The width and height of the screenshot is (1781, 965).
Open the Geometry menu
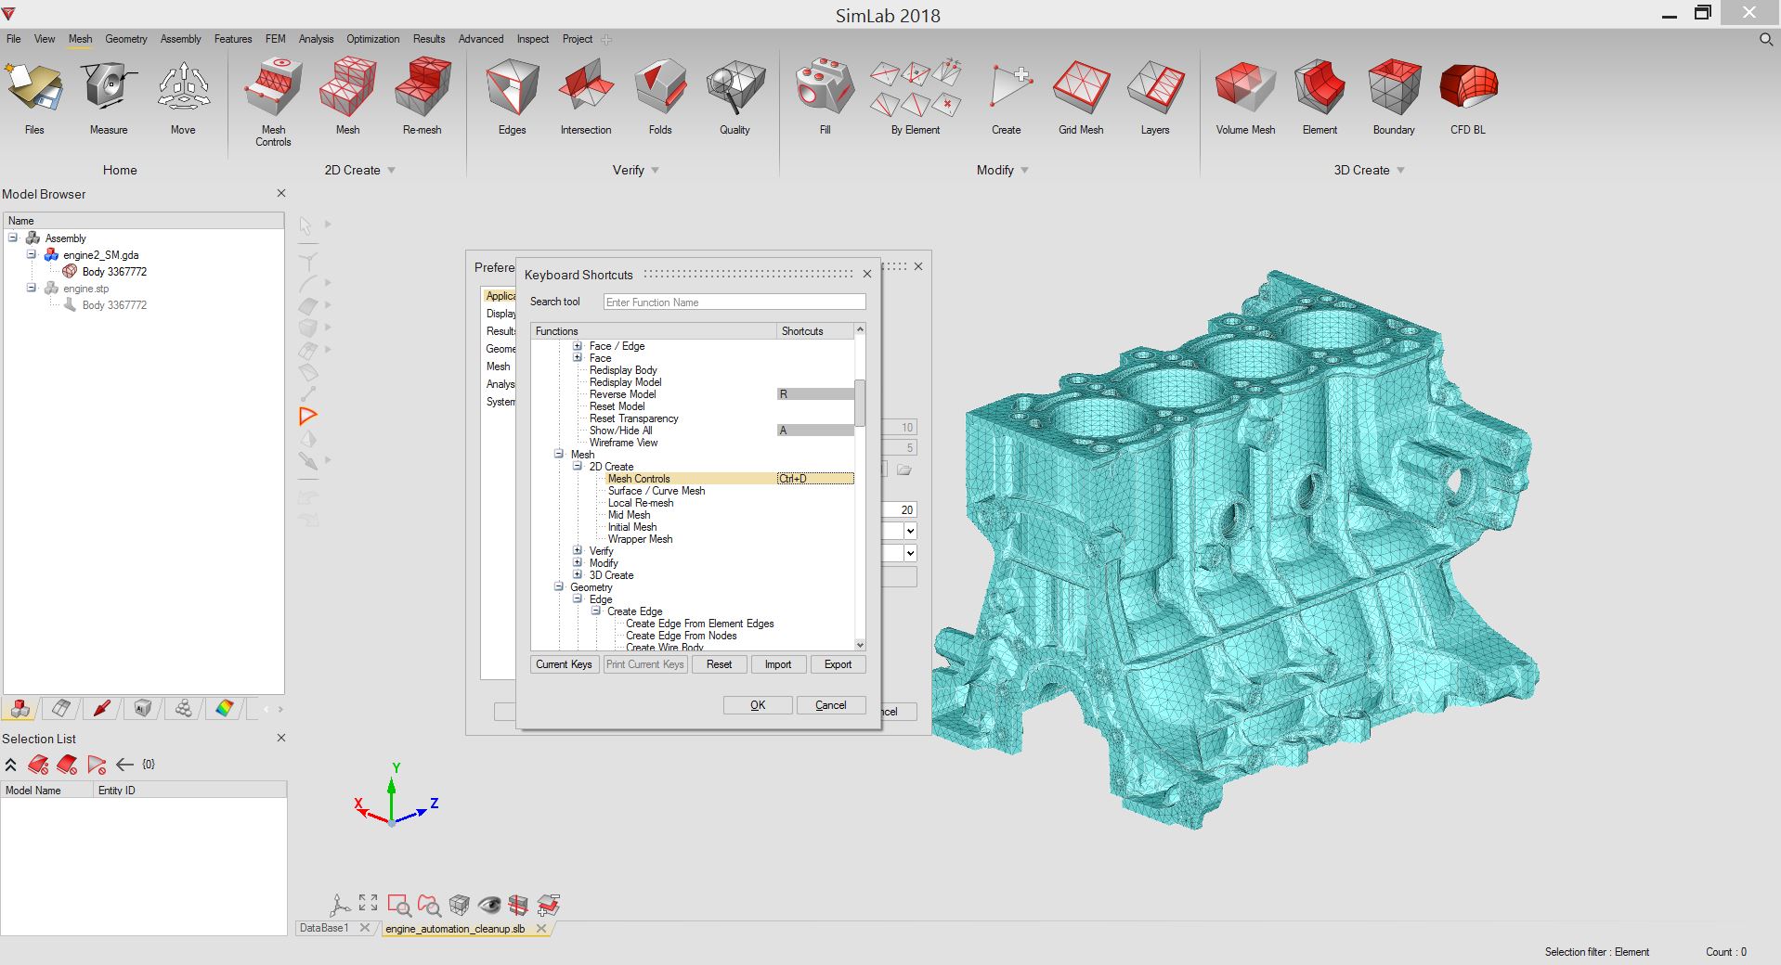pos(126,39)
